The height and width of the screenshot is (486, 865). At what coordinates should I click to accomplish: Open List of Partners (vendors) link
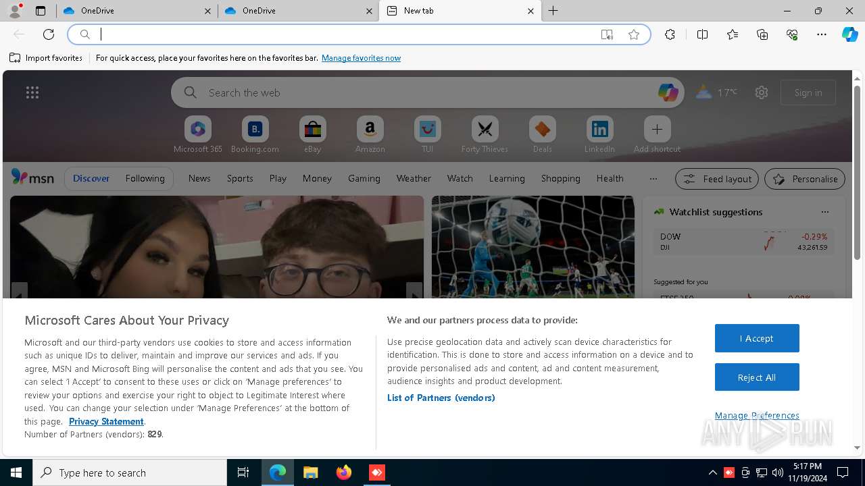click(x=441, y=398)
